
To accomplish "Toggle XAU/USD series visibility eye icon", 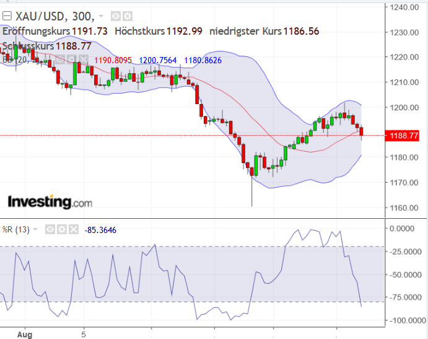I will (x=116, y=16).
